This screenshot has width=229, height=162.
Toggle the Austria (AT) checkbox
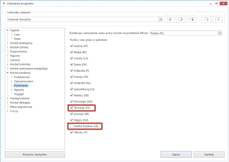(x=72, y=46)
